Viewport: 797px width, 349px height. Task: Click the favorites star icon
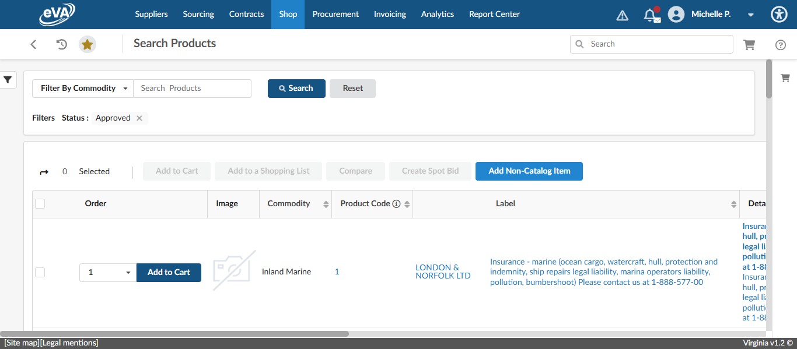point(88,44)
